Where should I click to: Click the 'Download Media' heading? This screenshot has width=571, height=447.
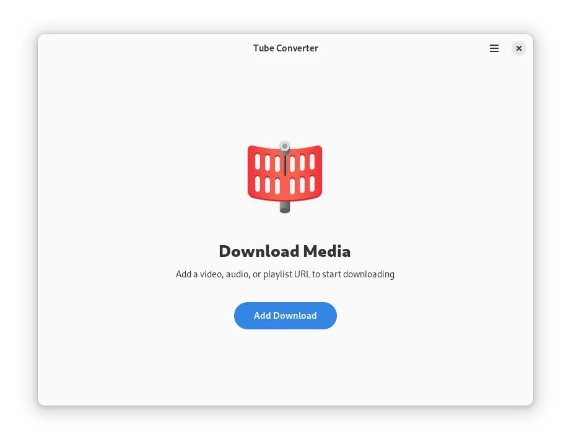285,251
